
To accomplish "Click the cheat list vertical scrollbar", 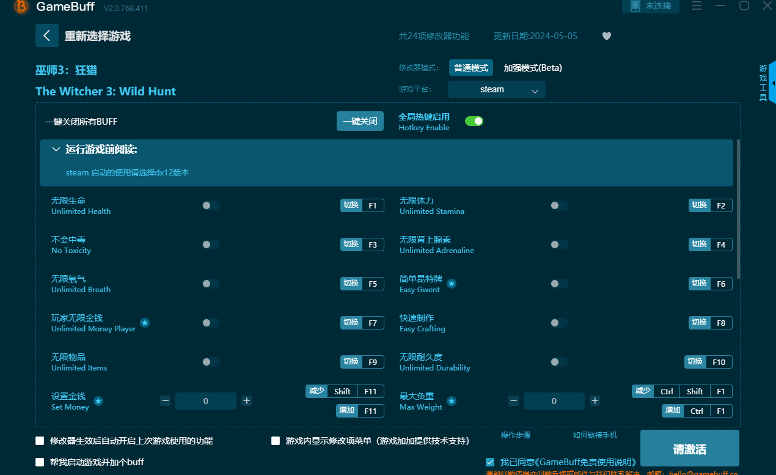I will [x=738, y=209].
